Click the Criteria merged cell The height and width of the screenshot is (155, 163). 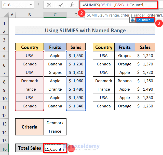[30, 127]
